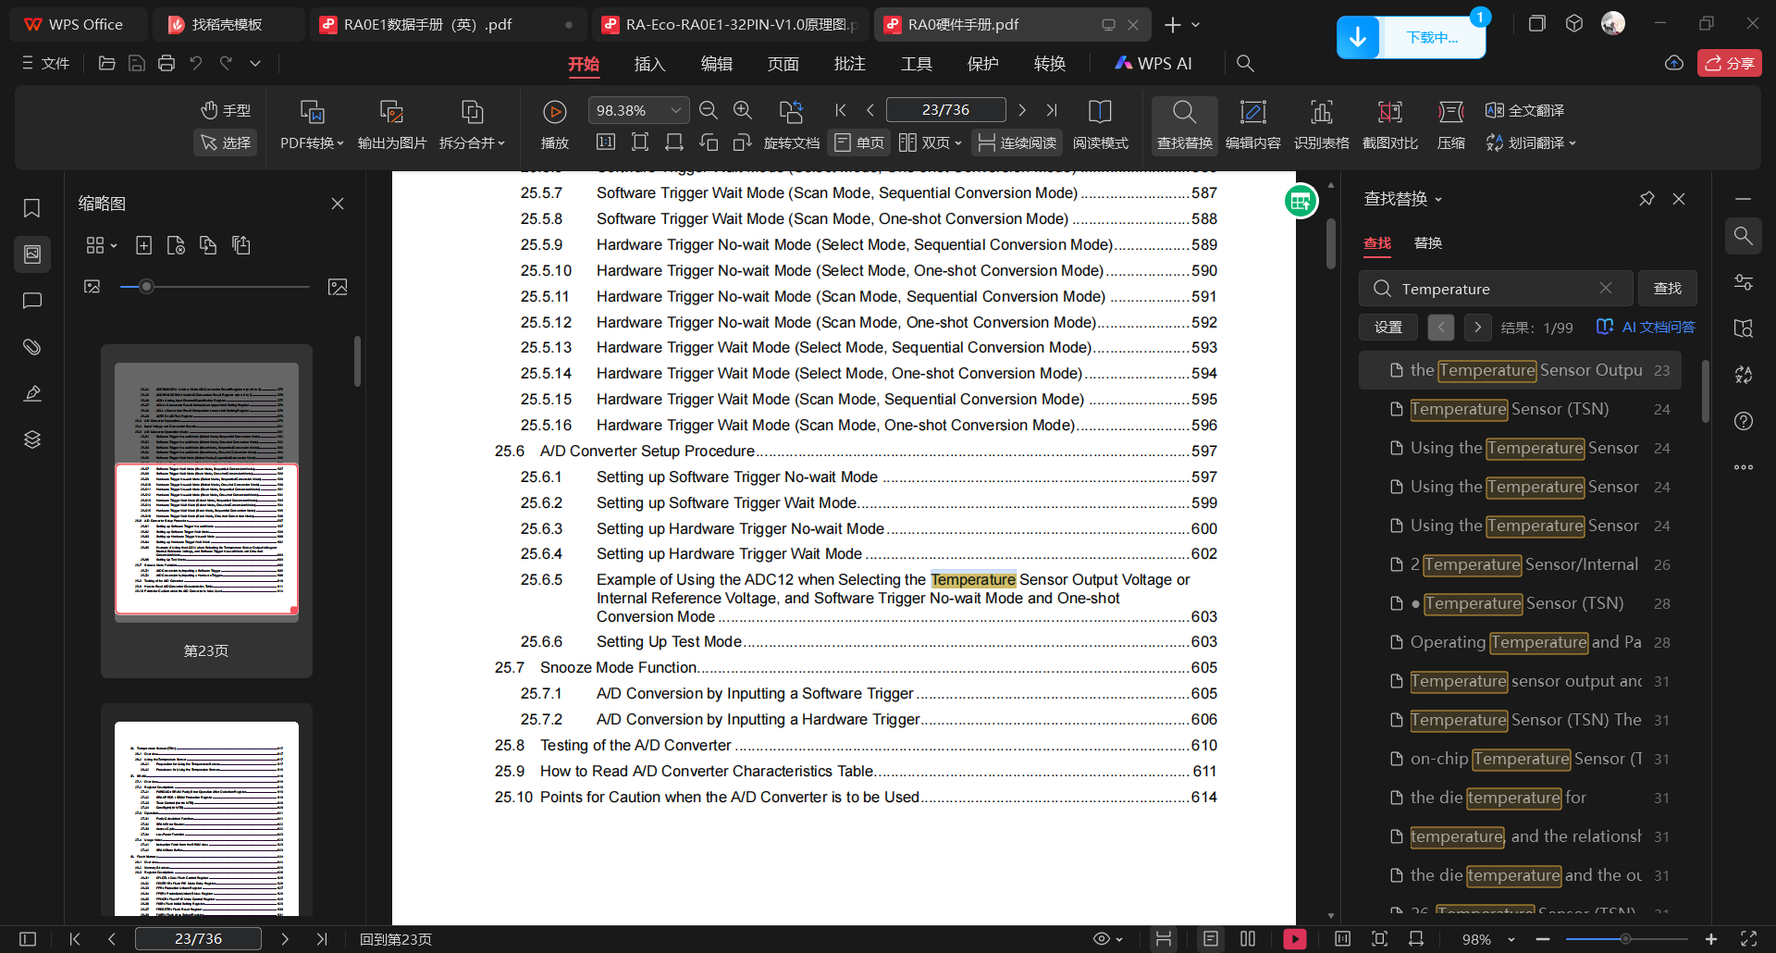Open the Screenshot Compare tool
The width and height of the screenshot is (1776, 953).
[1389, 124]
